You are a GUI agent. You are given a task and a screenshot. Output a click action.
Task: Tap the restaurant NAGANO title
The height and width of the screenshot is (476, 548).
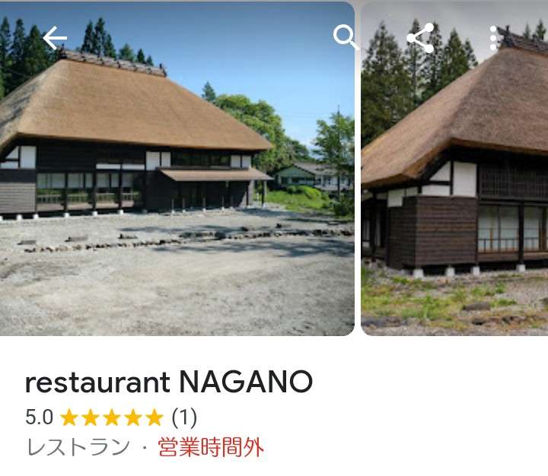(x=169, y=382)
